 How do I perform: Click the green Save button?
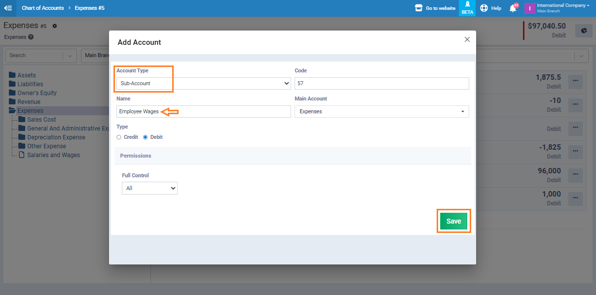click(453, 222)
